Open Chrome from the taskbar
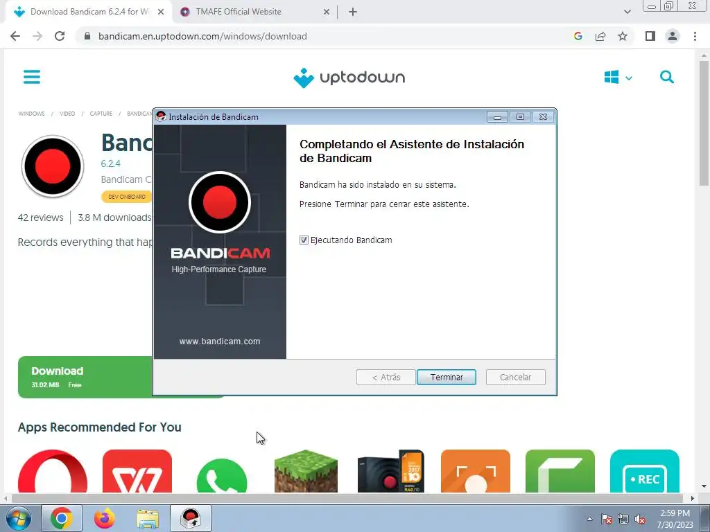Image resolution: width=710 pixels, height=532 pixels. pyautogui.click(x=62, y=518)
